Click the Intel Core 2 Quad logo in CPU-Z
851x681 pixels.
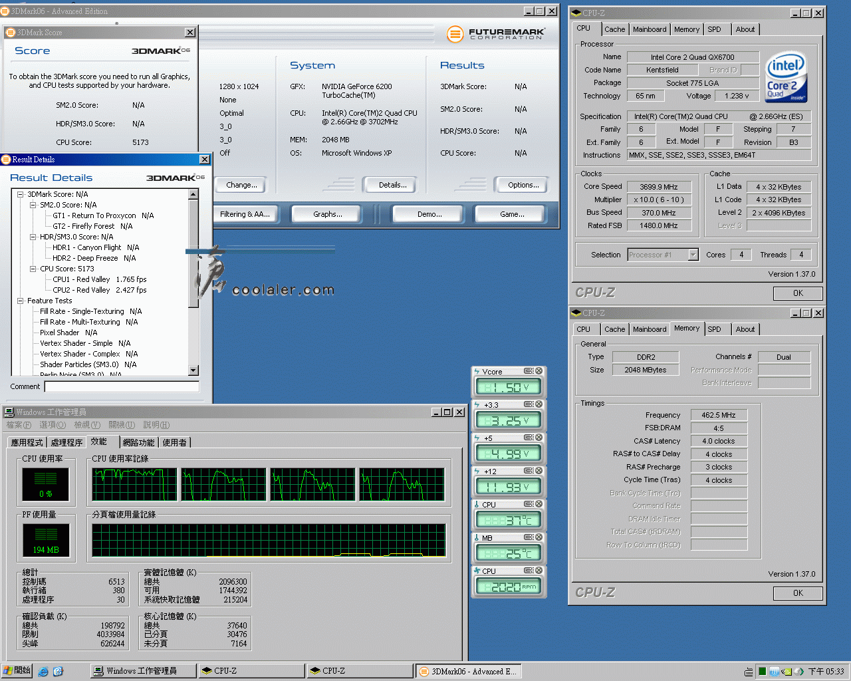coord(787,77)
